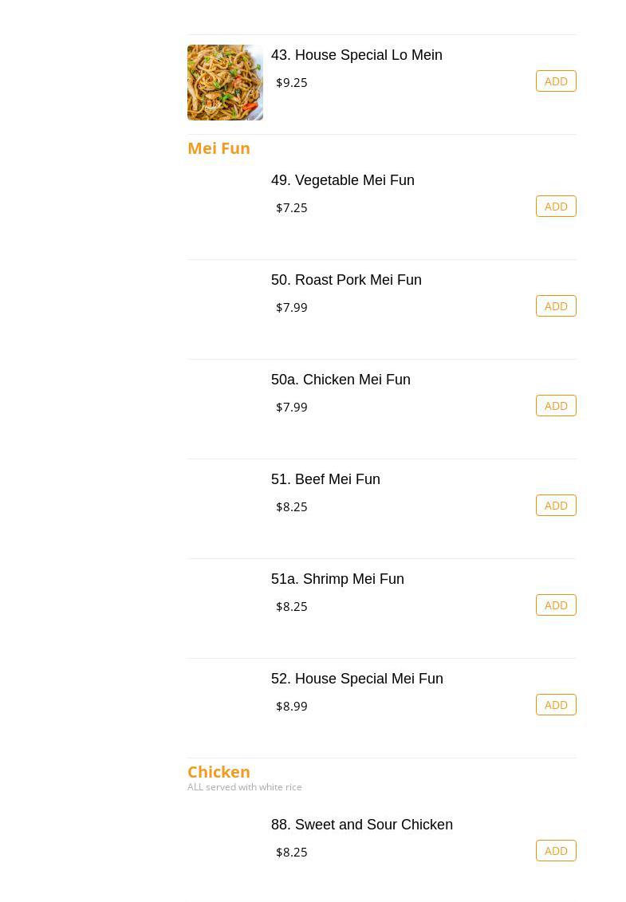
Task: Open Sweet and Sour Chicken item
Action: pyautogui.click(x=361, y=825)
